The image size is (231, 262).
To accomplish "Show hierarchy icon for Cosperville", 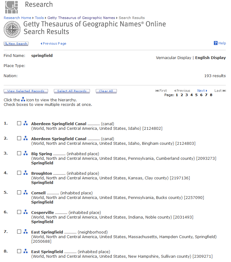I will tap(26, 212).
